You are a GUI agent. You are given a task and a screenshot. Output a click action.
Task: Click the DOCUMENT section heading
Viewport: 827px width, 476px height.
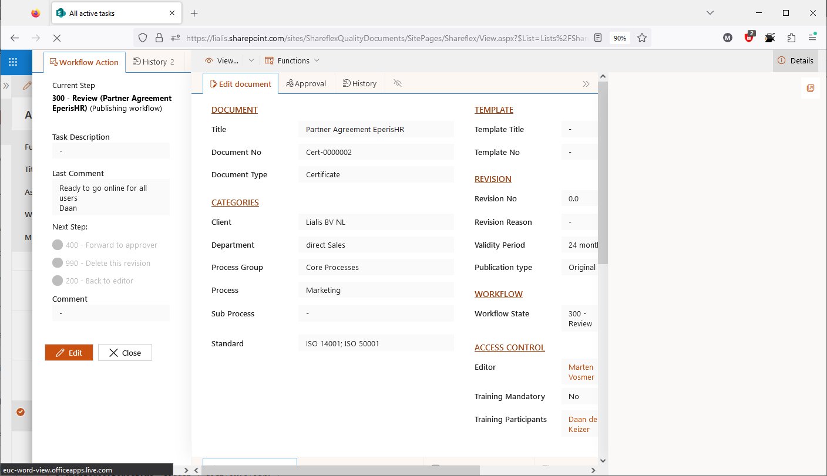234,110
